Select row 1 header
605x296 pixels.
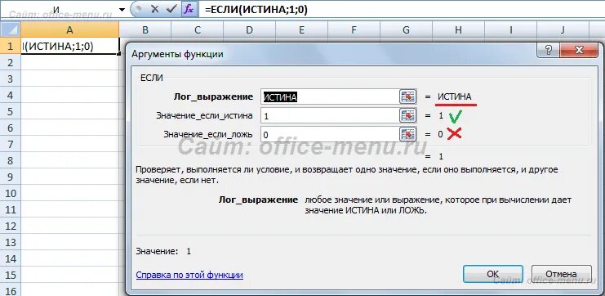coord(11,46)
